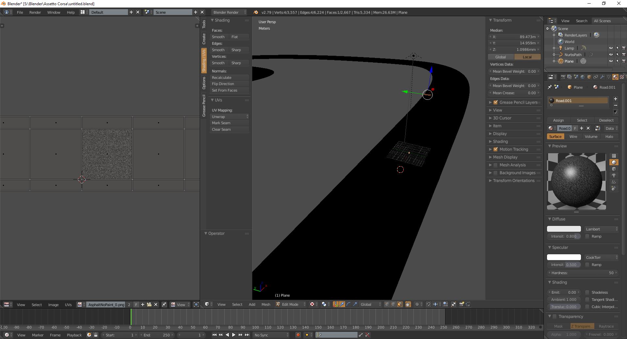Remove the material slot with minus button
Viewport: 627px width, 339px height.
click(616, 105)
